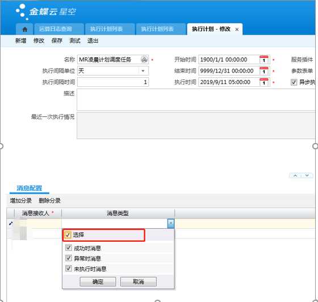318x302 pixels.
Task: Open calendar picker for 结束时间
Action: 264,71
